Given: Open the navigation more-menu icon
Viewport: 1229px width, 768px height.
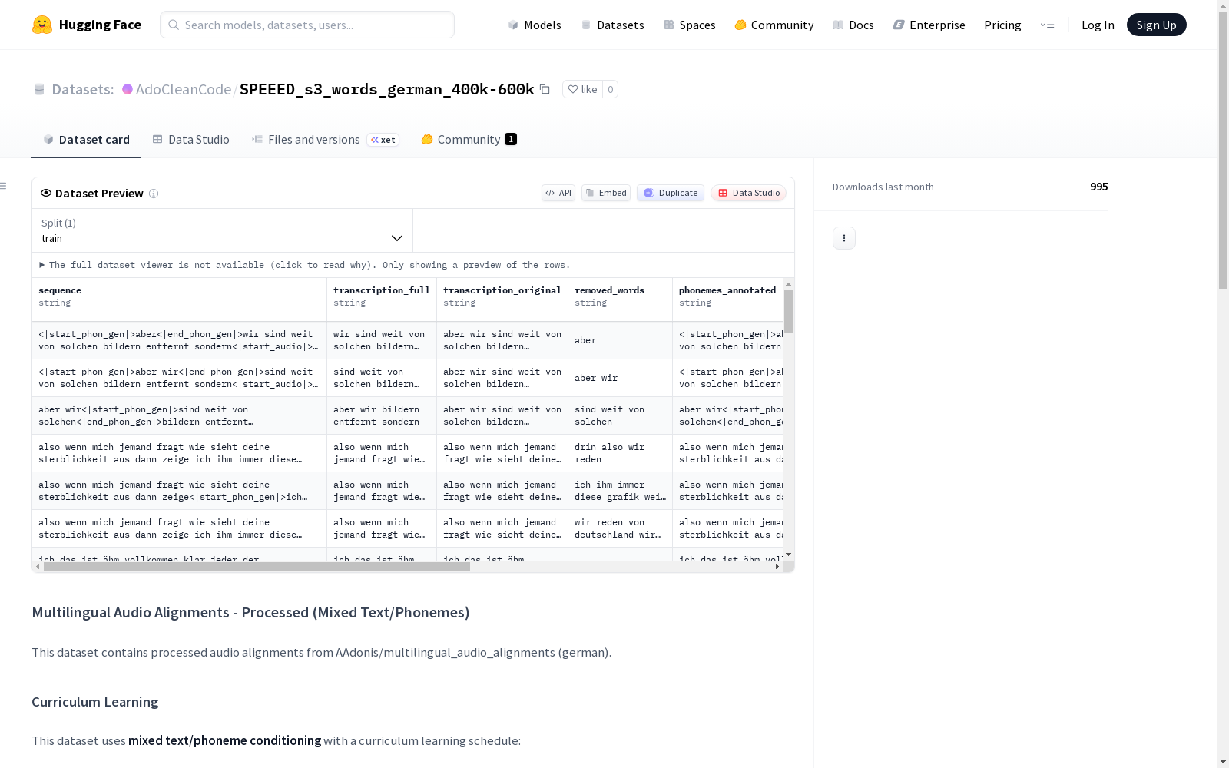Looking at the screenshot, I should coord(1047,25).
